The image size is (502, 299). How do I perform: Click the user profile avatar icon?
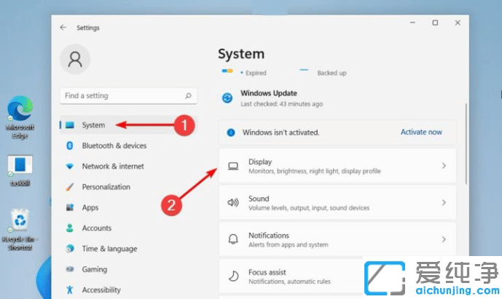coord(75,58)
